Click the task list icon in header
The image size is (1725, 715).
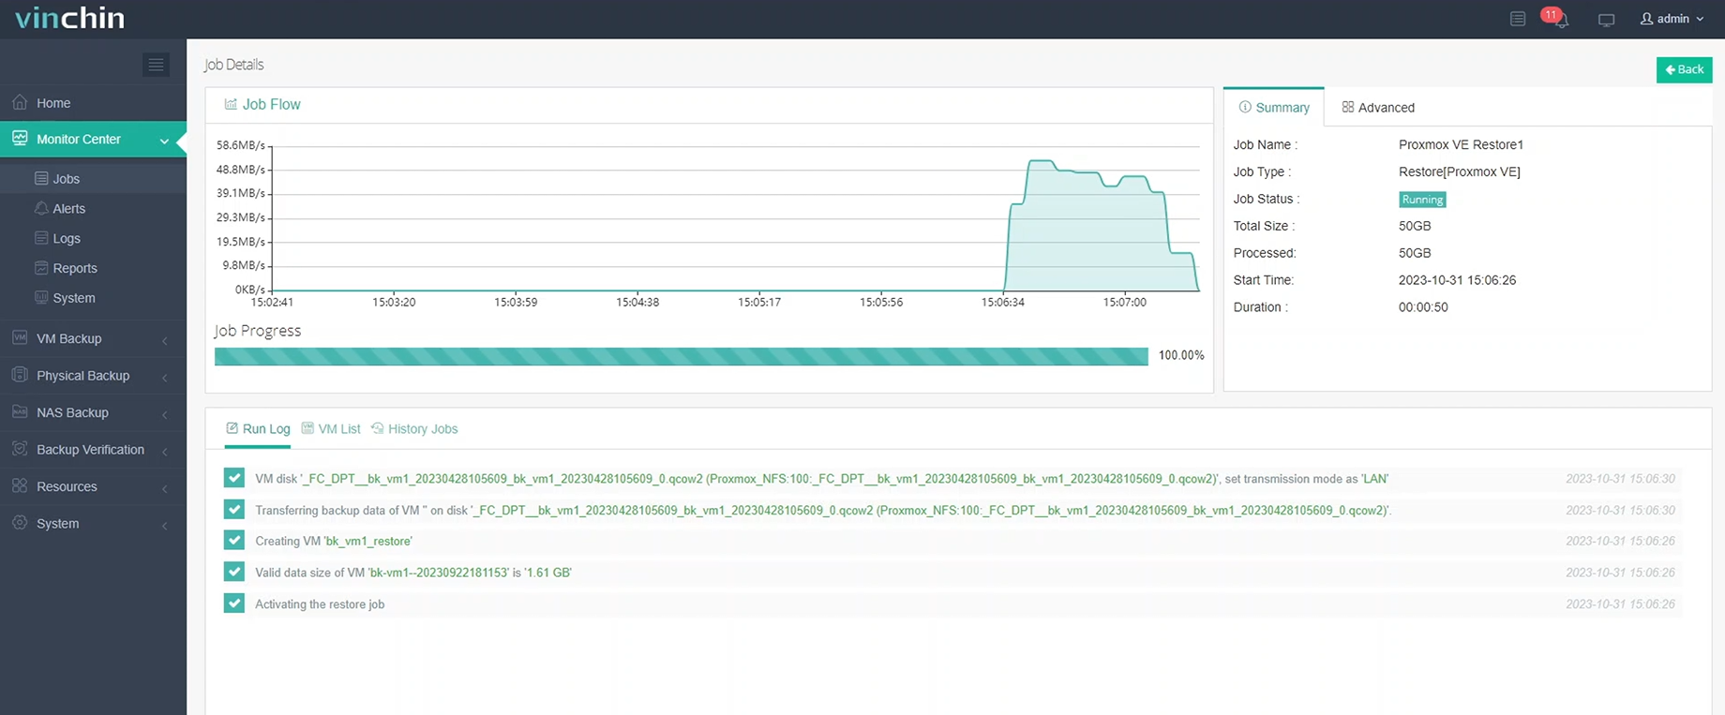pyautogui.click(x=1518, y=19)
